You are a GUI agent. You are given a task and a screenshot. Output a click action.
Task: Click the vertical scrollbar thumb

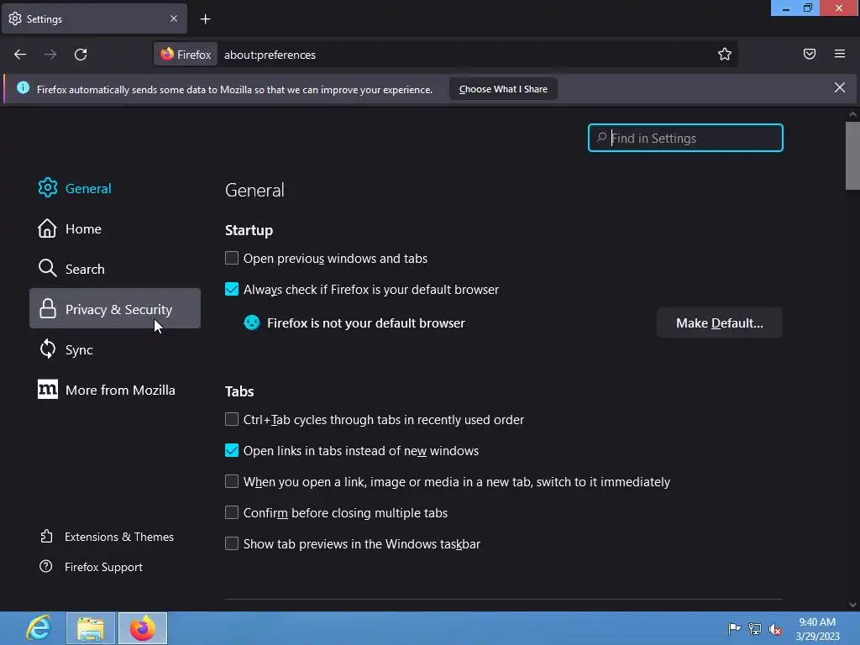pos(852,155)
